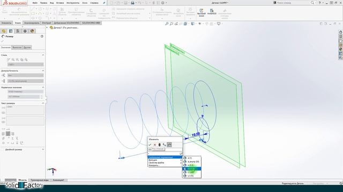Expand the Двойной размер section
Viewport: 343px width, 192px height.
(43, 149)
